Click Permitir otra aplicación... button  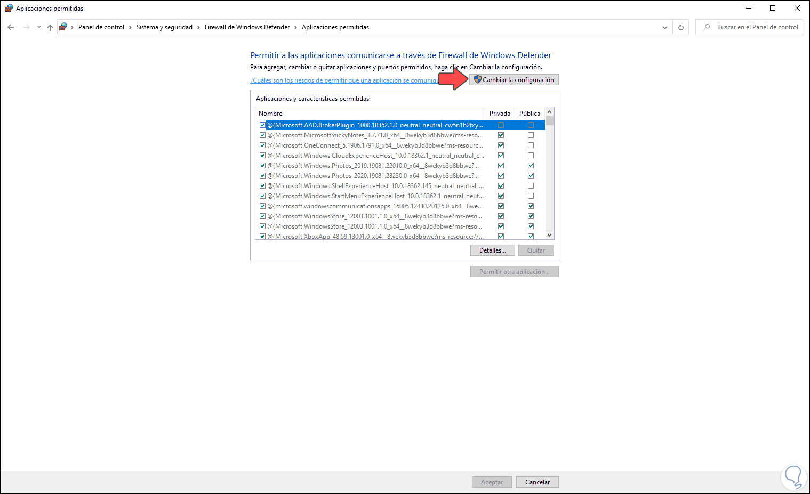tap(515, 272)
